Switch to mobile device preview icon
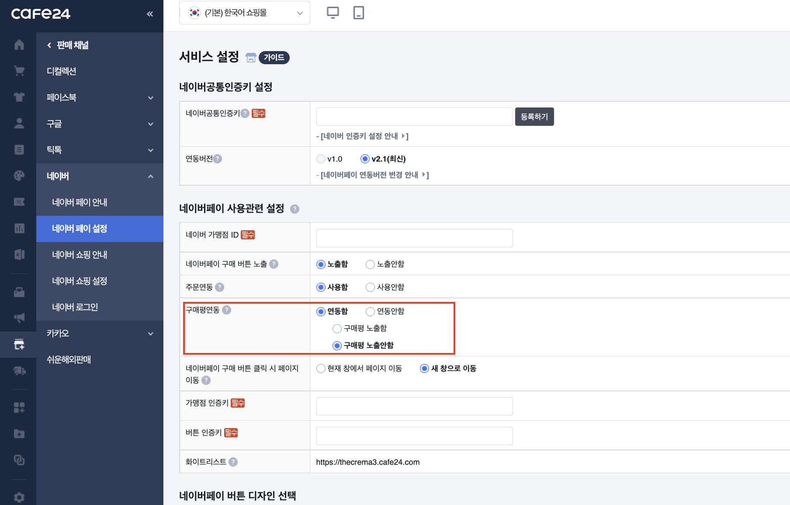Screen dimensions: 790x505 click(x=359, y=13)
